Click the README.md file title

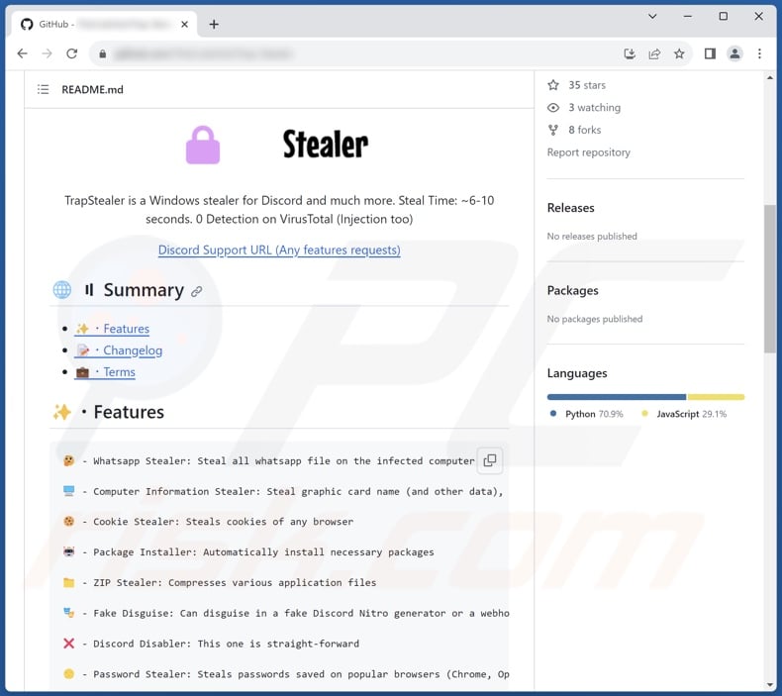click(92, 90)
